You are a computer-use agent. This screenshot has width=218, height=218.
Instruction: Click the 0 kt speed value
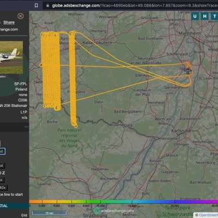[24, 215]
